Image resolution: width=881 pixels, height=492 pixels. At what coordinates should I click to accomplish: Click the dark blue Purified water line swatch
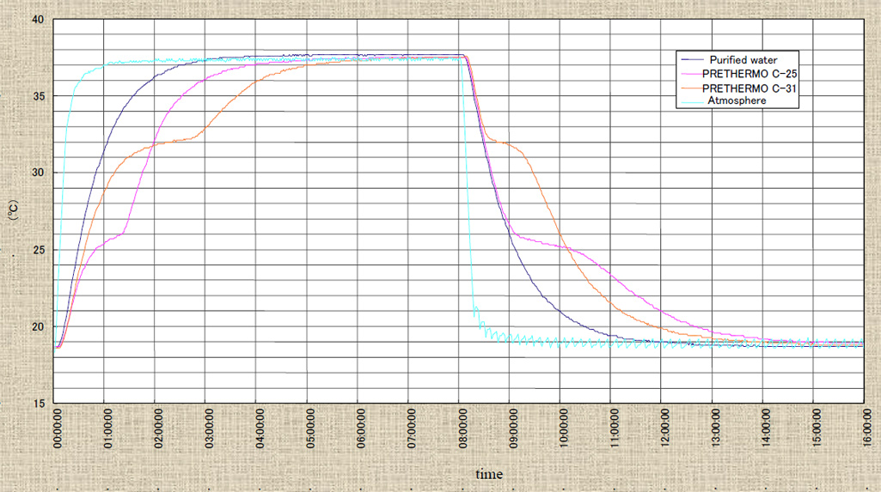(x=690, y=60)
